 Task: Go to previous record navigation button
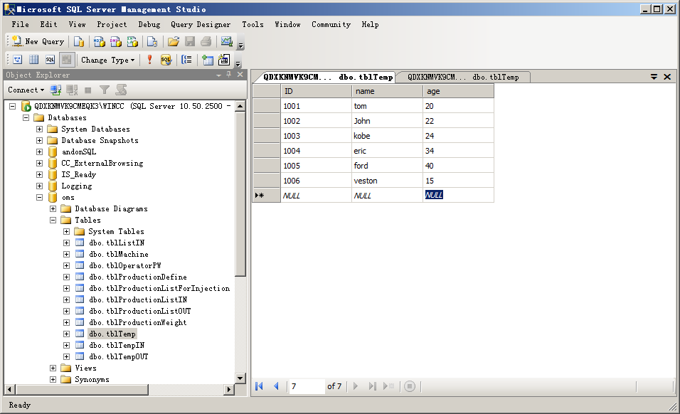coord(276,386)
